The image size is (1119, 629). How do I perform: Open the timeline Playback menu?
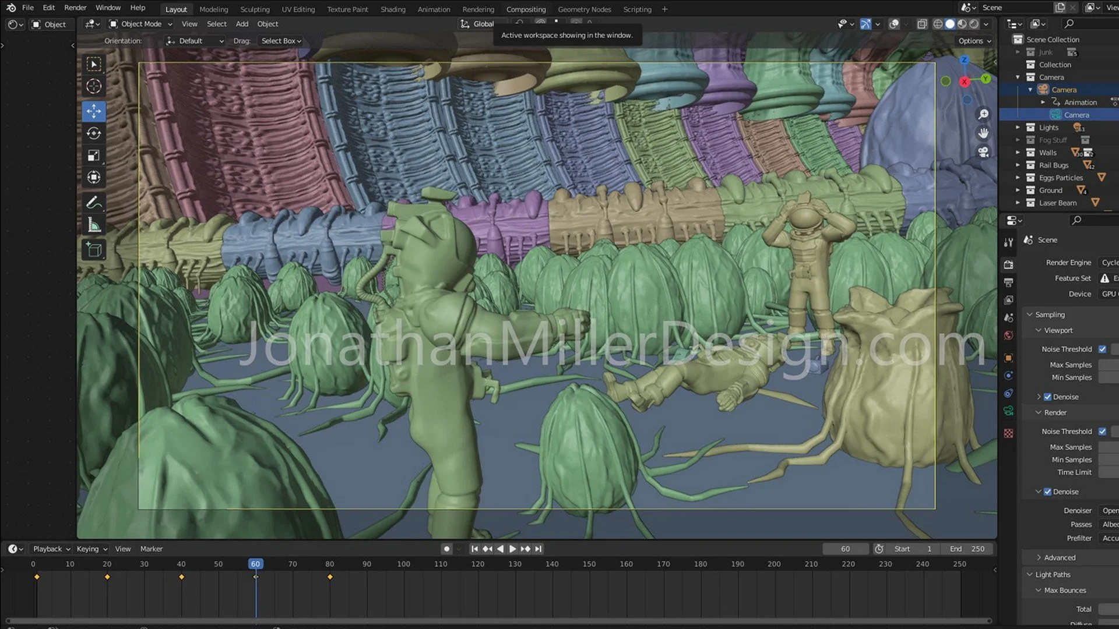pos(51,549)
